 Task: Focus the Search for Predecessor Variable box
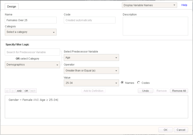pyautogui.click(x=32, y=52)
